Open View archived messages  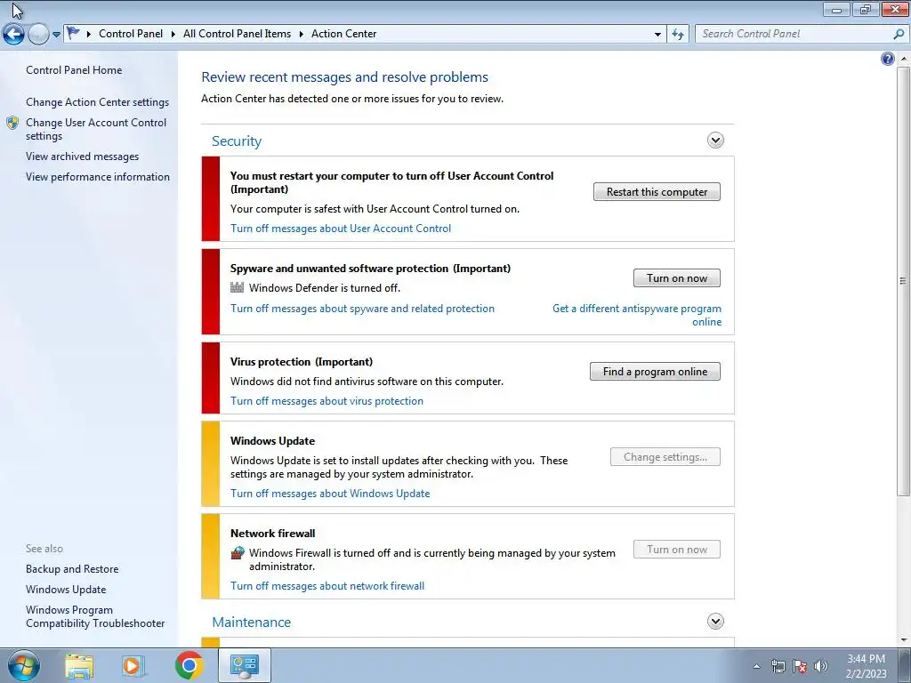pos(82,157)
